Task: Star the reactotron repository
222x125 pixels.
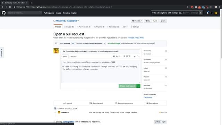Action: [148, 21]
